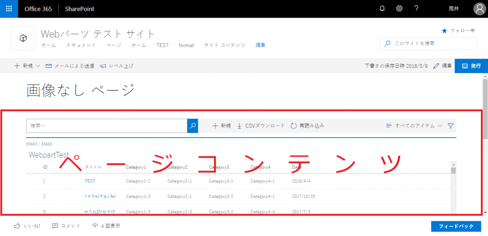Click CSVダウンロード in the list toolbar
This screenshot has height=236, width=488.
pos(261,126)
